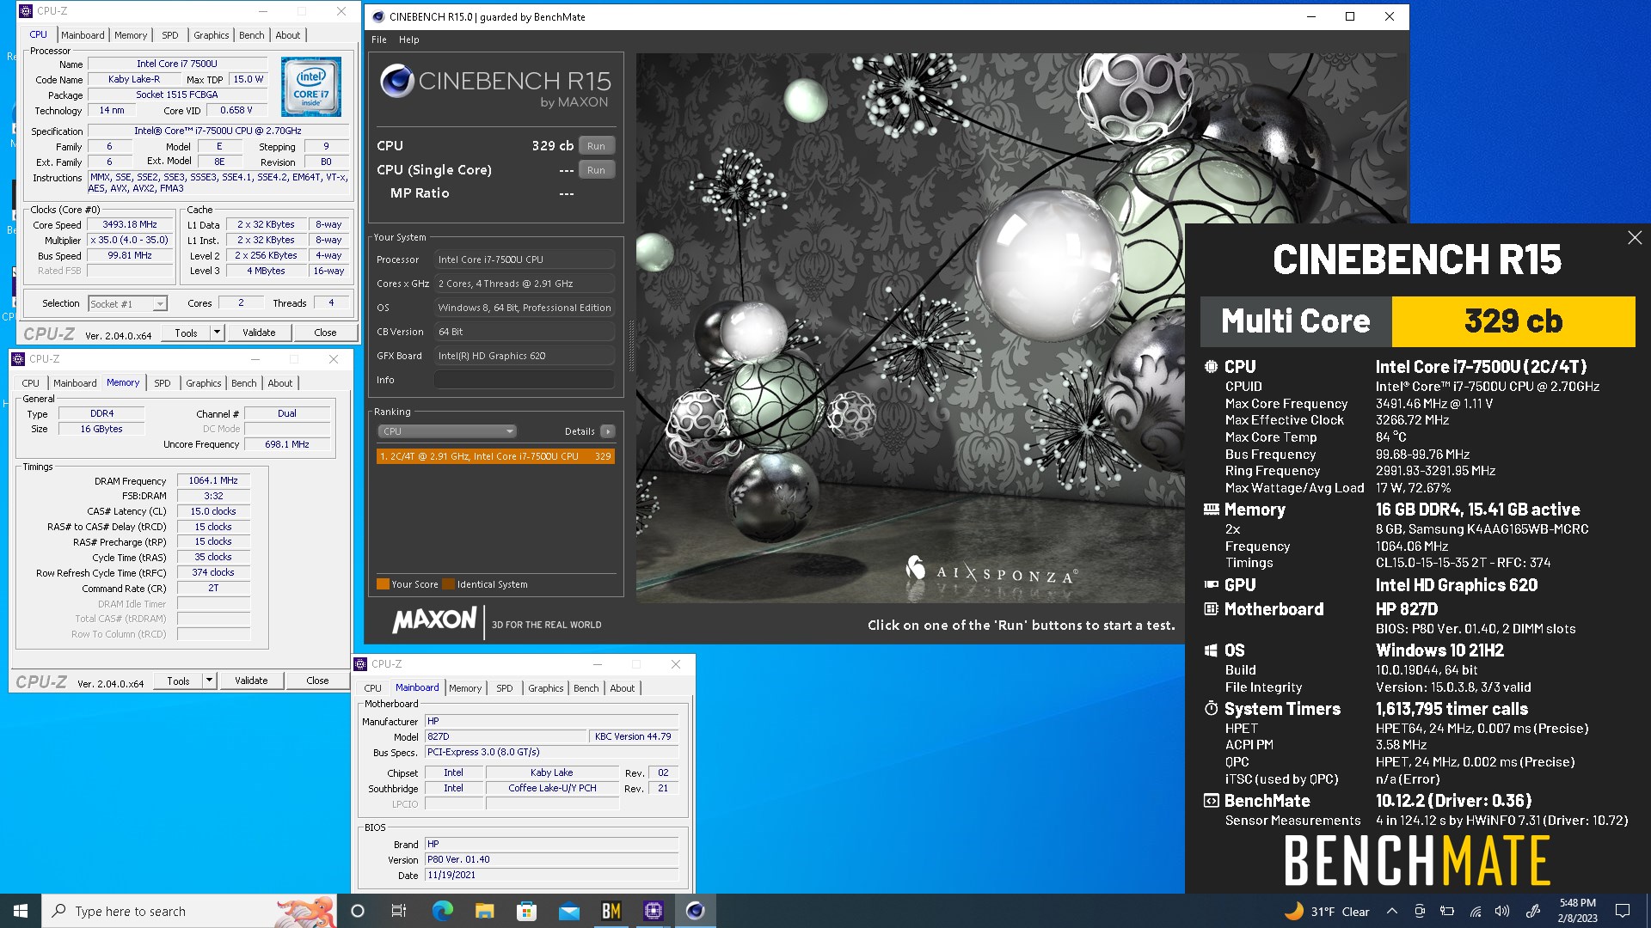Screen dimensions: 1651x928
Task: Click the Processor field Intel Core i7-7500U CPU
Action: 525,259
